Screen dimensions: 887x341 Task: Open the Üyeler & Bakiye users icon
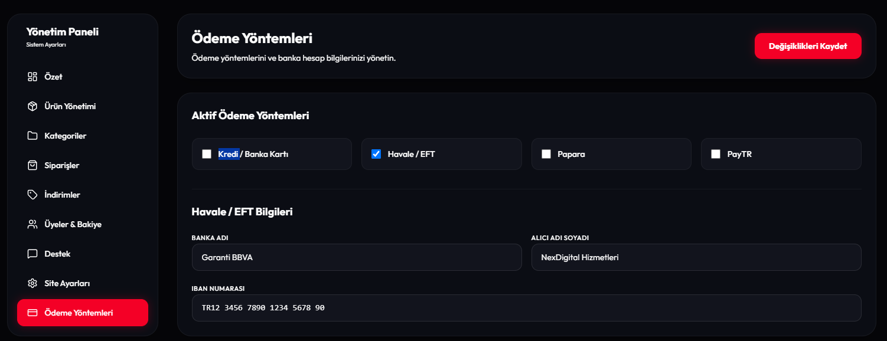pos(32,224)
